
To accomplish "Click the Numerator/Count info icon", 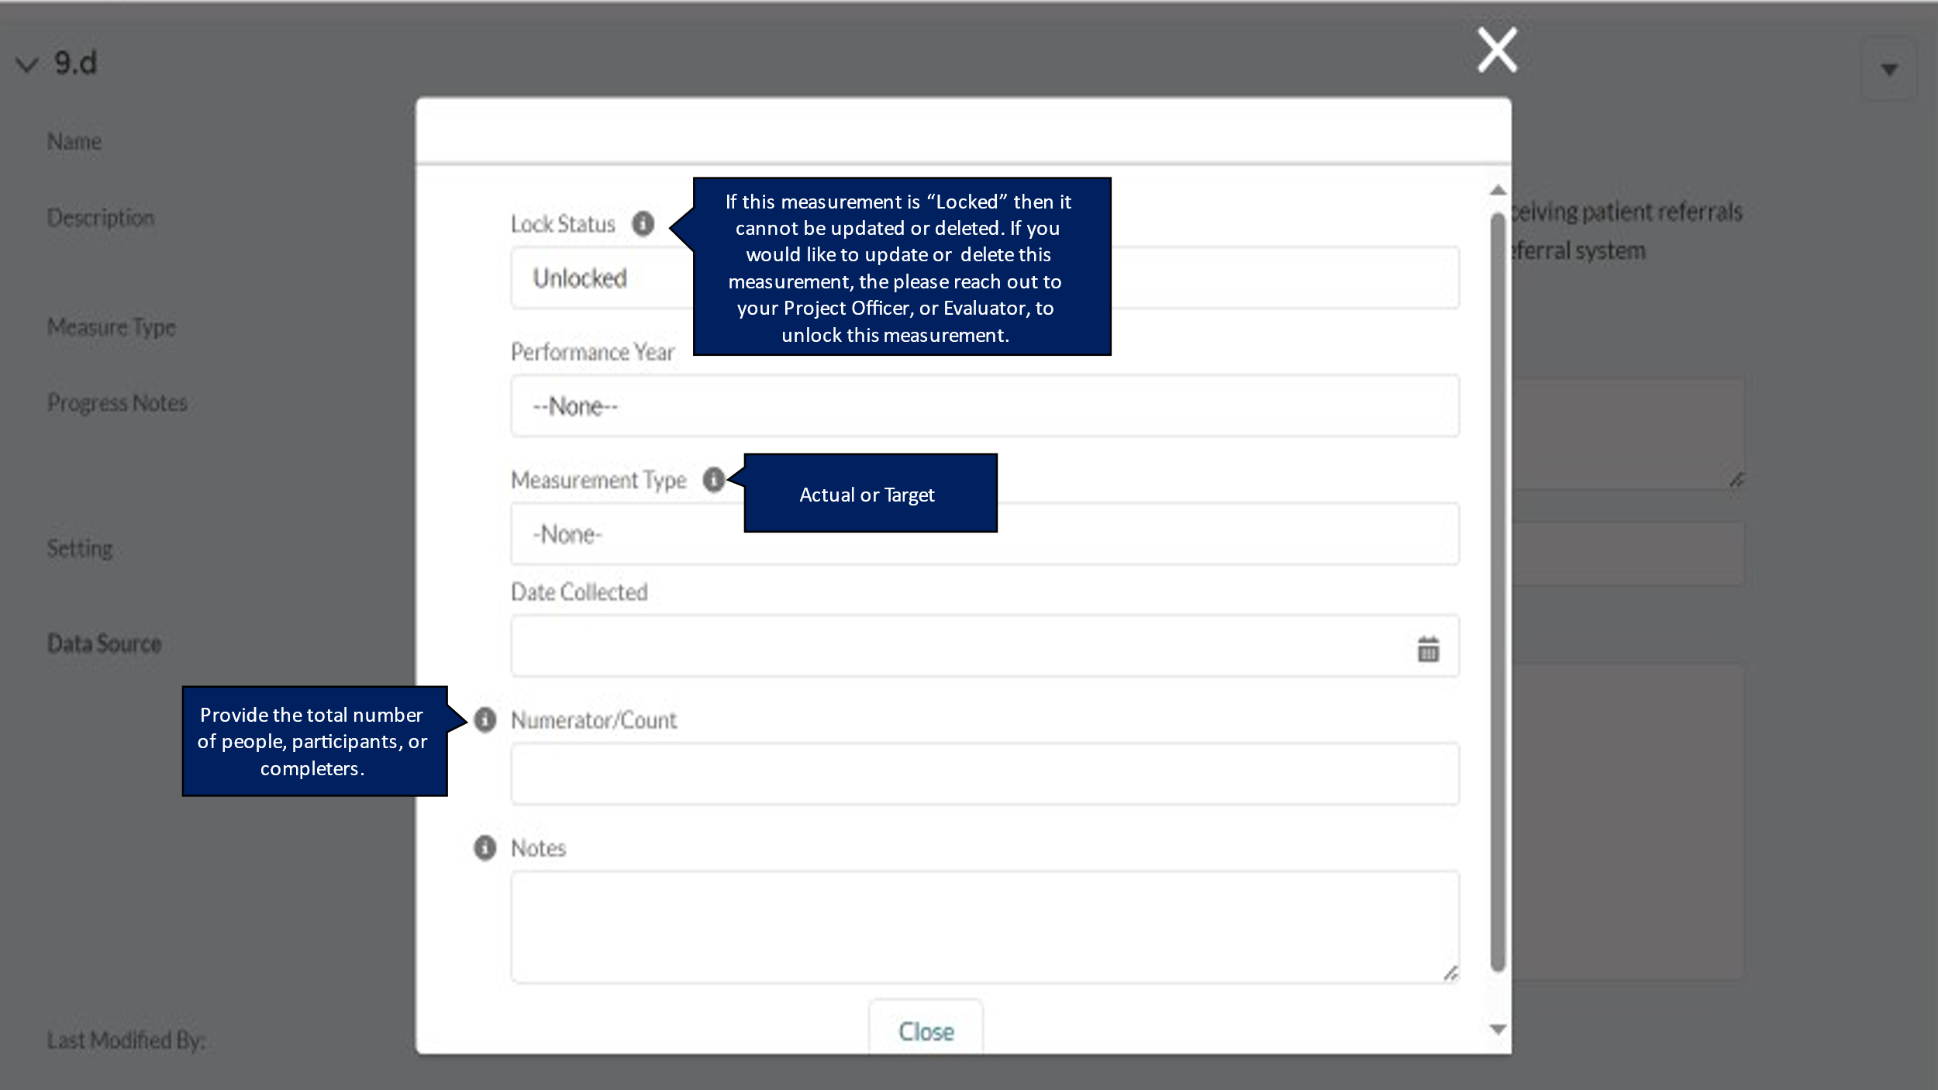I will click(485, 720).
